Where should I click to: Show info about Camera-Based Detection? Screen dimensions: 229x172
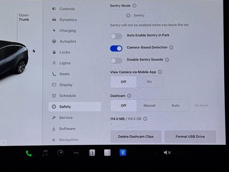(x=171, y=47)
